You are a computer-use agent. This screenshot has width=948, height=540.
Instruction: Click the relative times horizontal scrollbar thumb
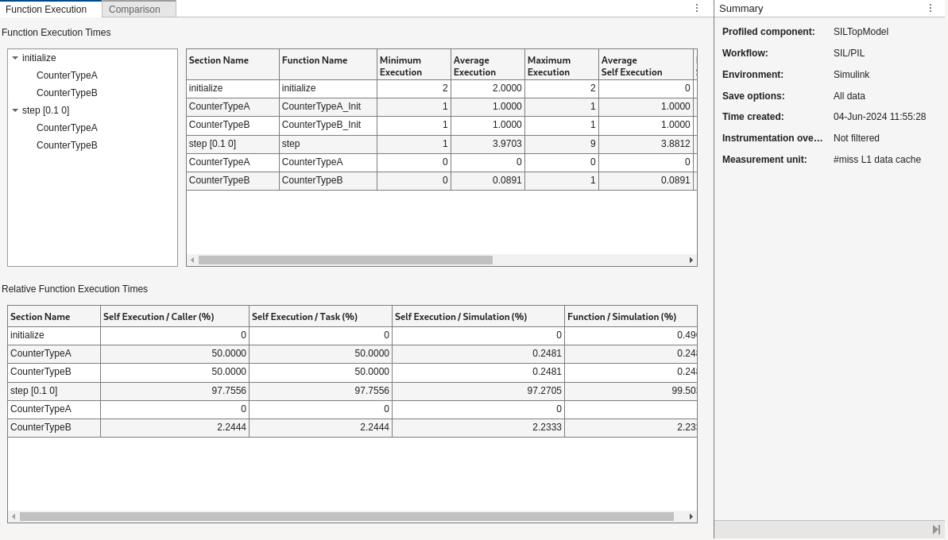coord(346,517)
